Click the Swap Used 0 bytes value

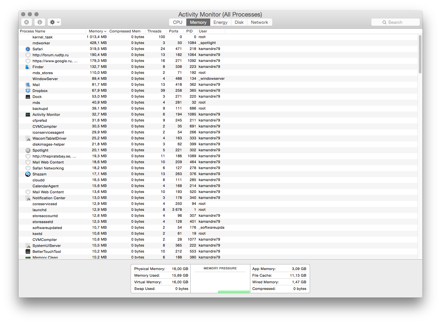point(182,289)
